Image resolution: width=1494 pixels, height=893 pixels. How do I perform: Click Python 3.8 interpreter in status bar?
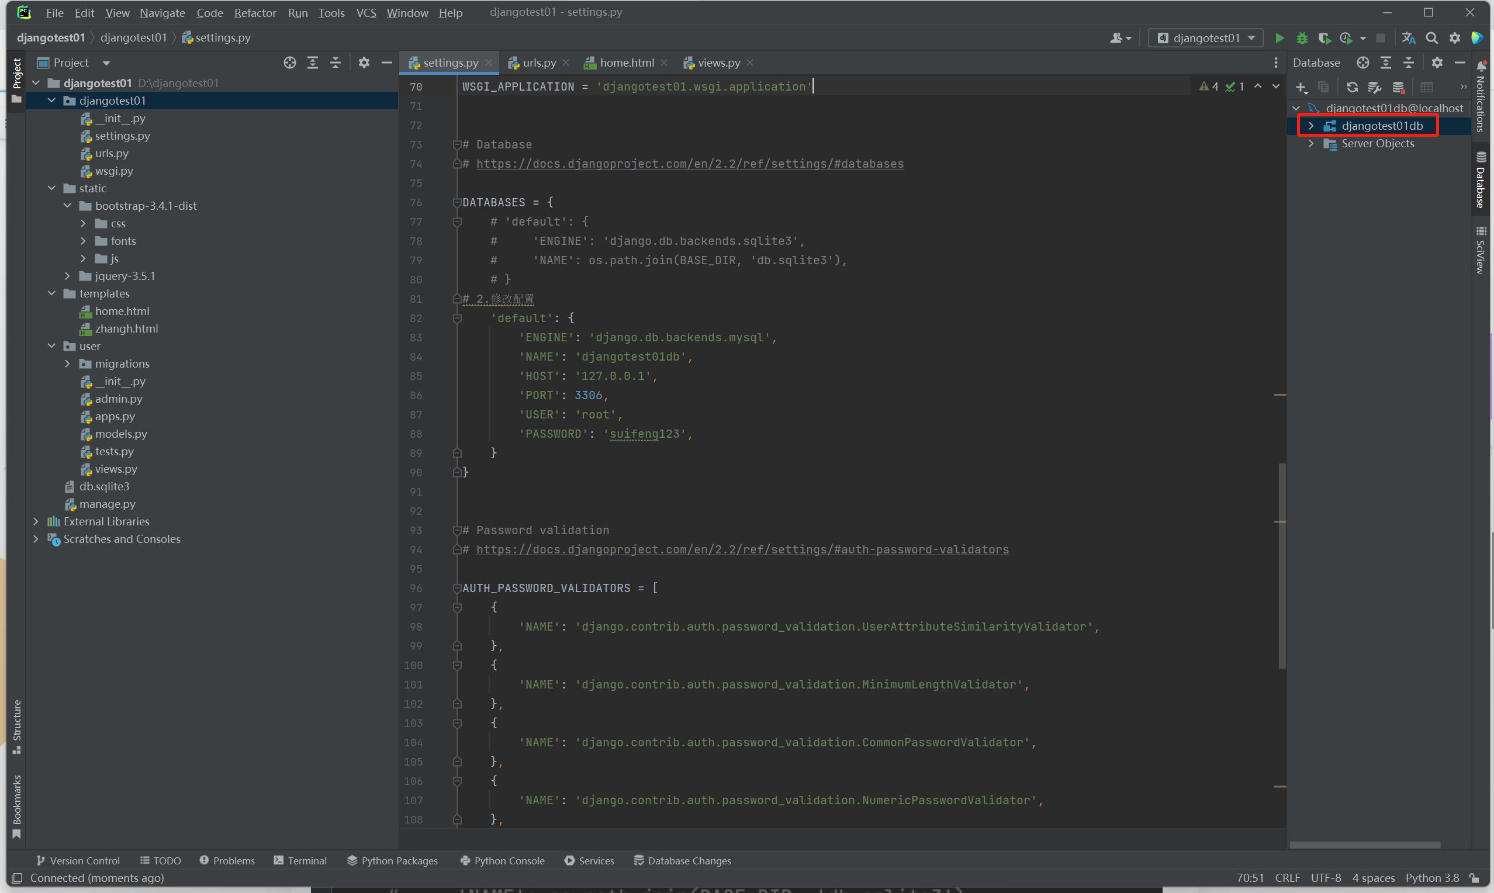(1432, 878)
